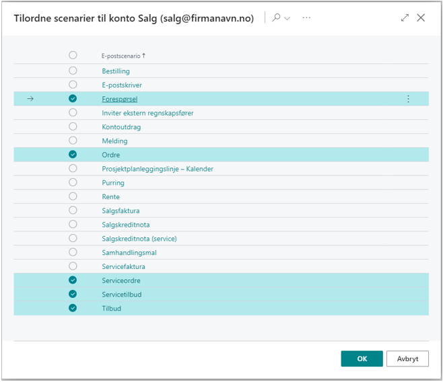Deselect the Serviceordre checkmark
Viewport: 443px width, 382px height.
pos(73,280)
